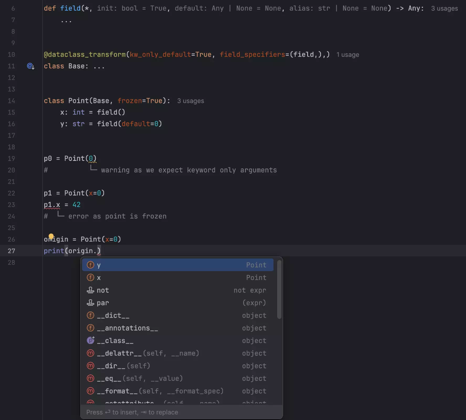Click the warning-underlined 0 in Point(0)
The height and width of the screenshot is (420, 466).
coord(91,159)
